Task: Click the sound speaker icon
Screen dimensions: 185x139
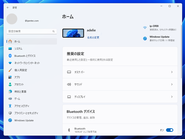Action: [69, 84]
